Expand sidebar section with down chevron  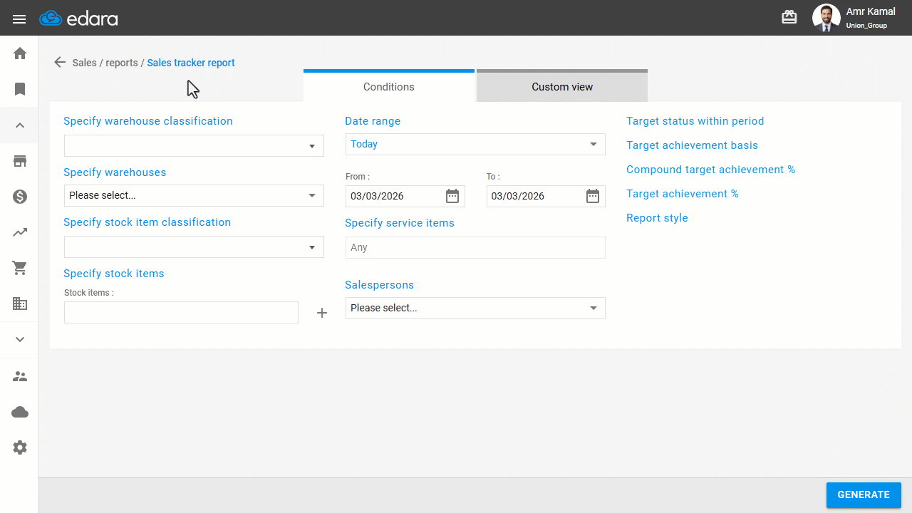[20, 340]
